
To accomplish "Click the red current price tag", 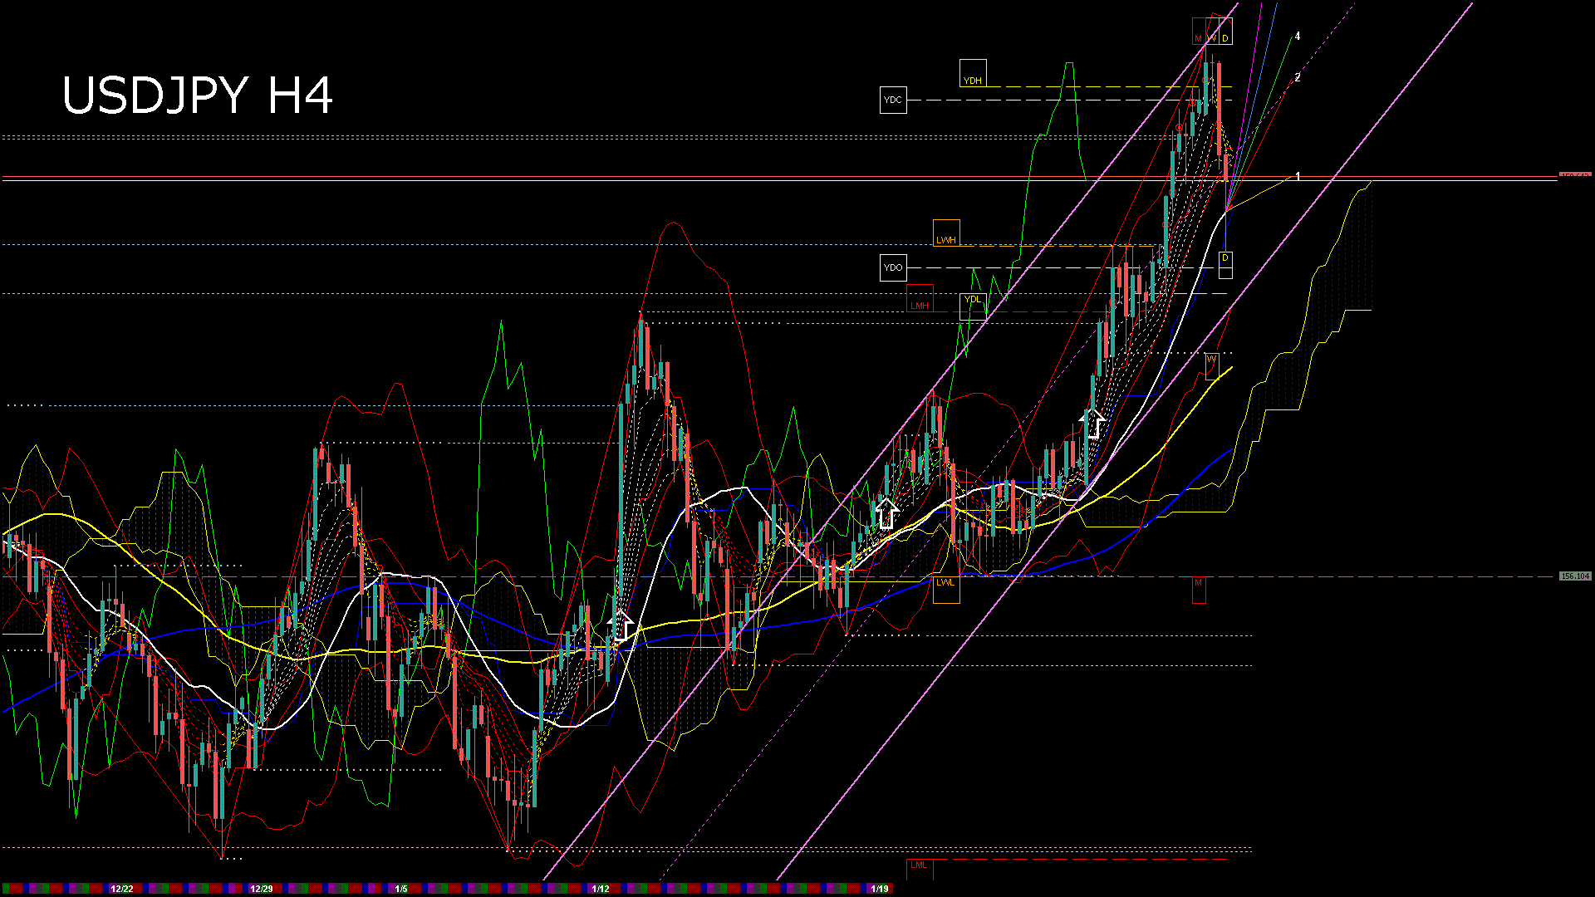I will tap(1574, 176).
